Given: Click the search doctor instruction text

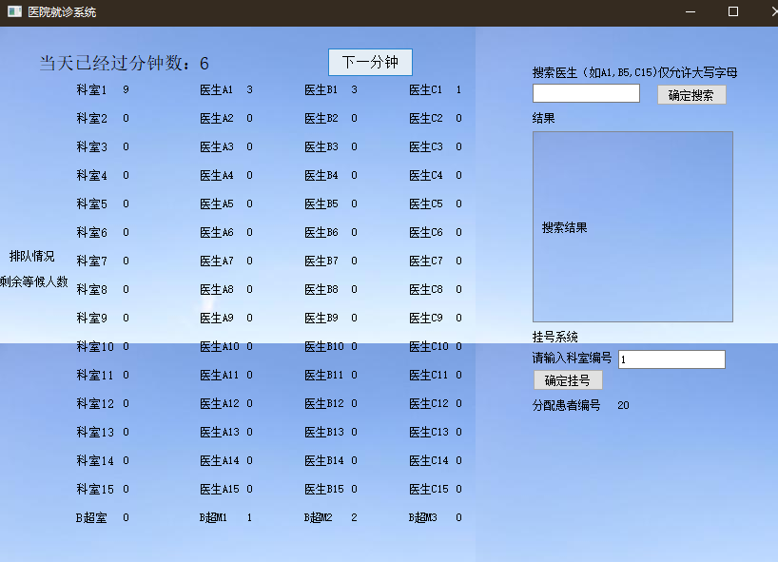Looking at the screenshot, I should click(634, 72).
